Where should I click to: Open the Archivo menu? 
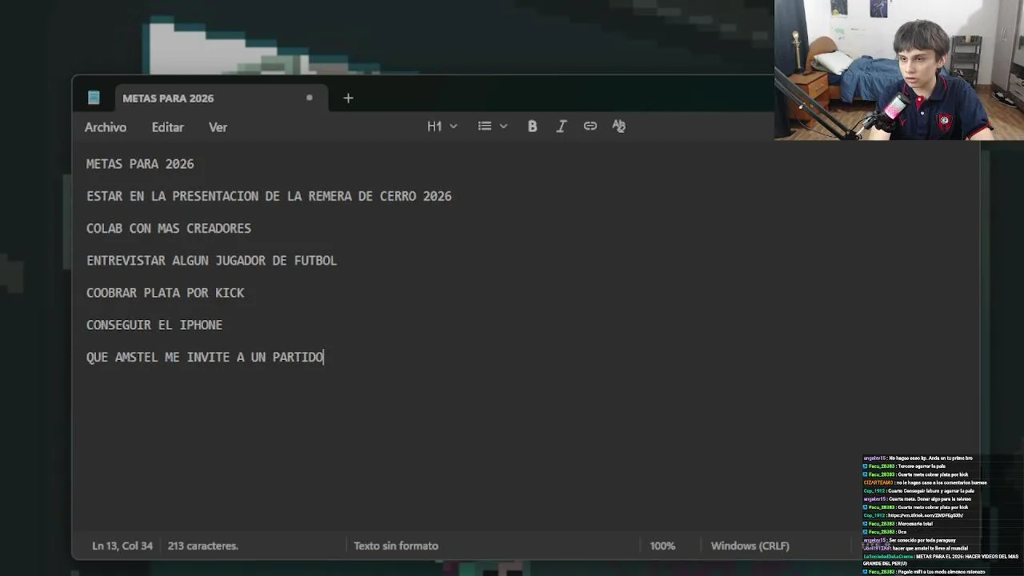point(106,127)
